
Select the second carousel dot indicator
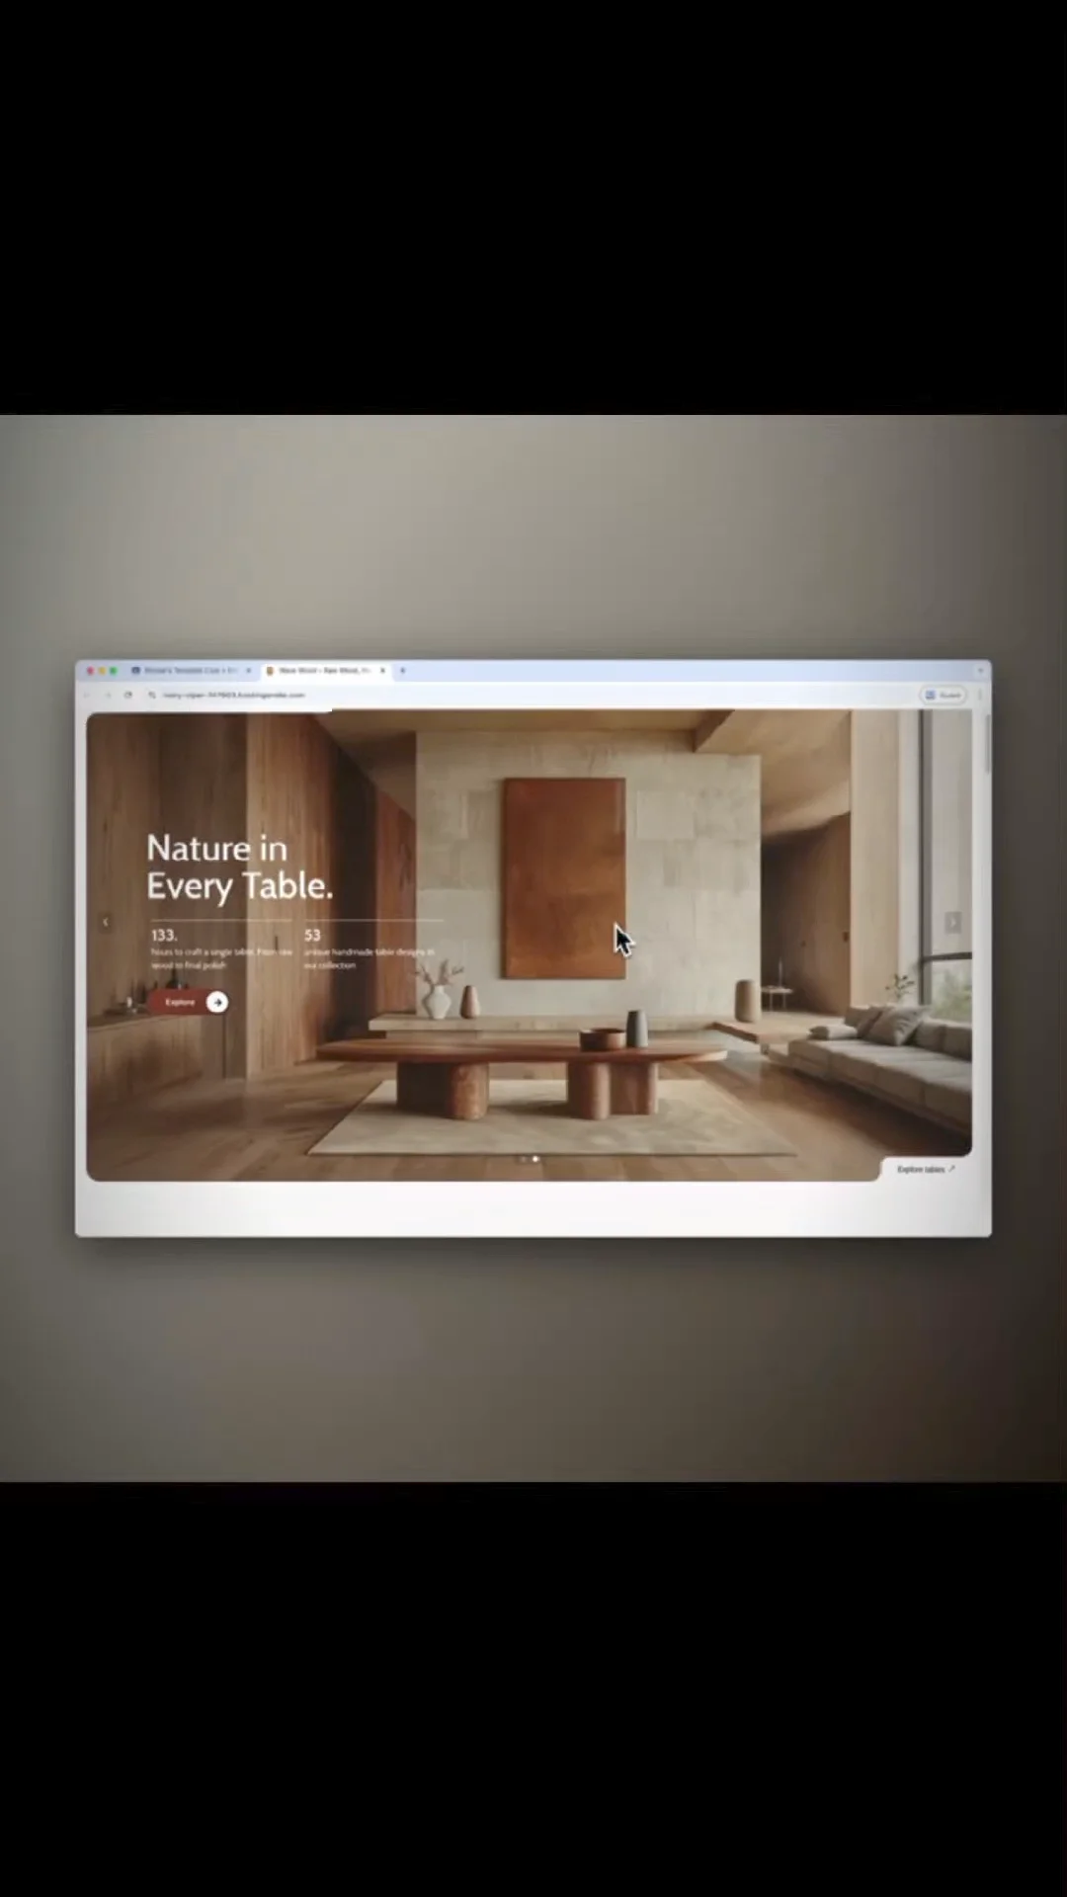click(535, 1159)
